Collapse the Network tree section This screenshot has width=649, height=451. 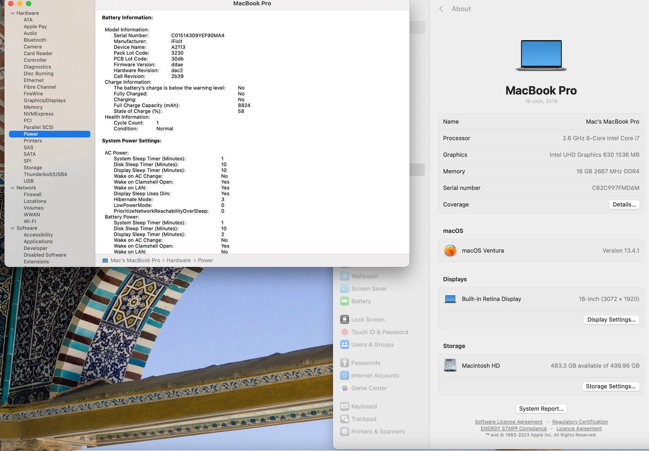(x=13, y=188)
